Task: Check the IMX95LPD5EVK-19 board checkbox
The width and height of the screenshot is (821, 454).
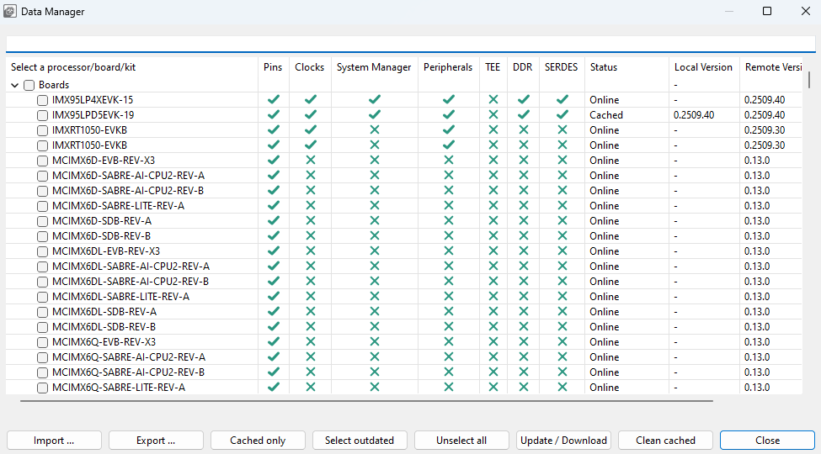Action: click(x=43, y=115)
